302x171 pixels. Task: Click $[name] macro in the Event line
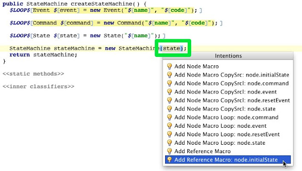pos(139,10)
